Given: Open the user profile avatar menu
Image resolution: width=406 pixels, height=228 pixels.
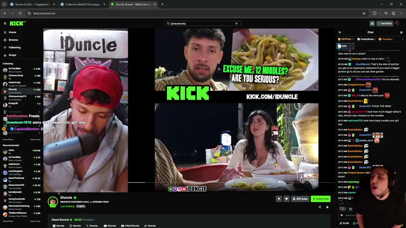Looking at the screenshot, I should point(397,23).
